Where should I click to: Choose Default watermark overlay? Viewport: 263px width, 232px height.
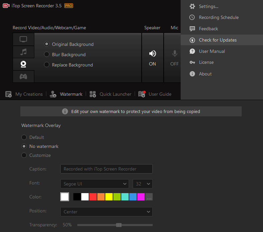coord(33,137)
